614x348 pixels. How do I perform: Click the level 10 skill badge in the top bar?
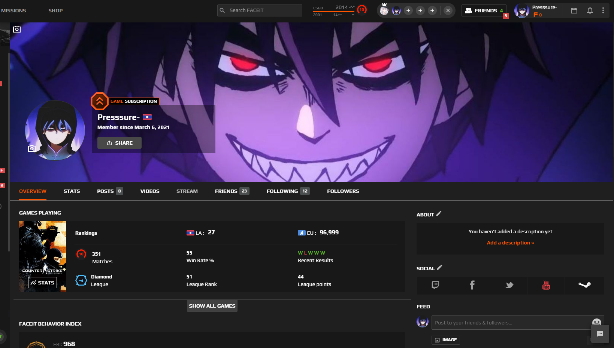(362, 10)
